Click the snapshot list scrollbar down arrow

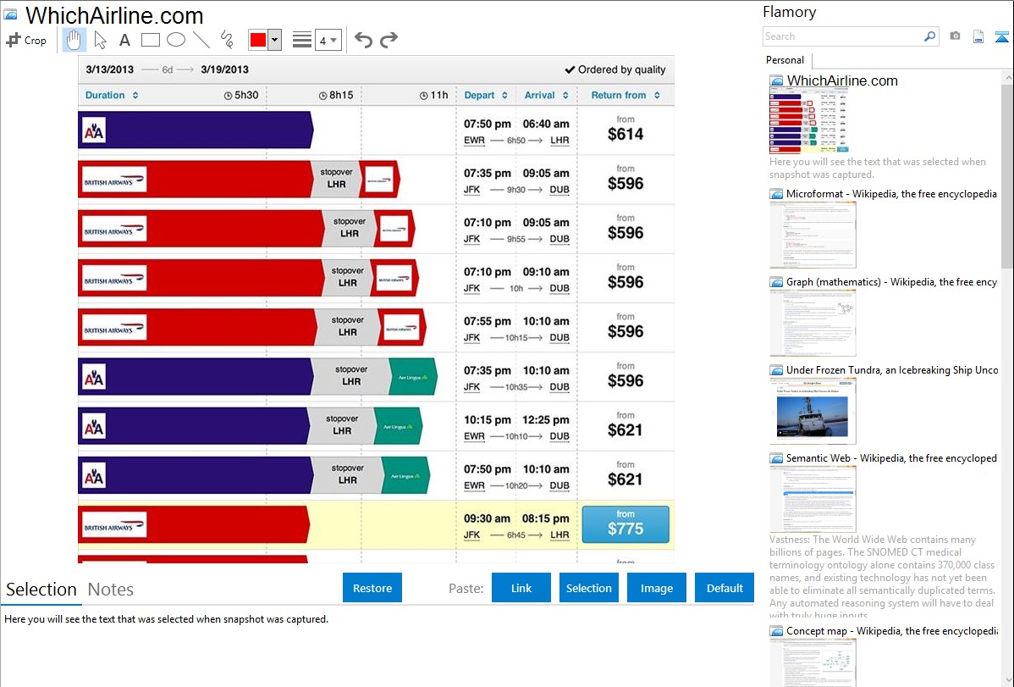pyautogui.click(x=1007, y=680)
